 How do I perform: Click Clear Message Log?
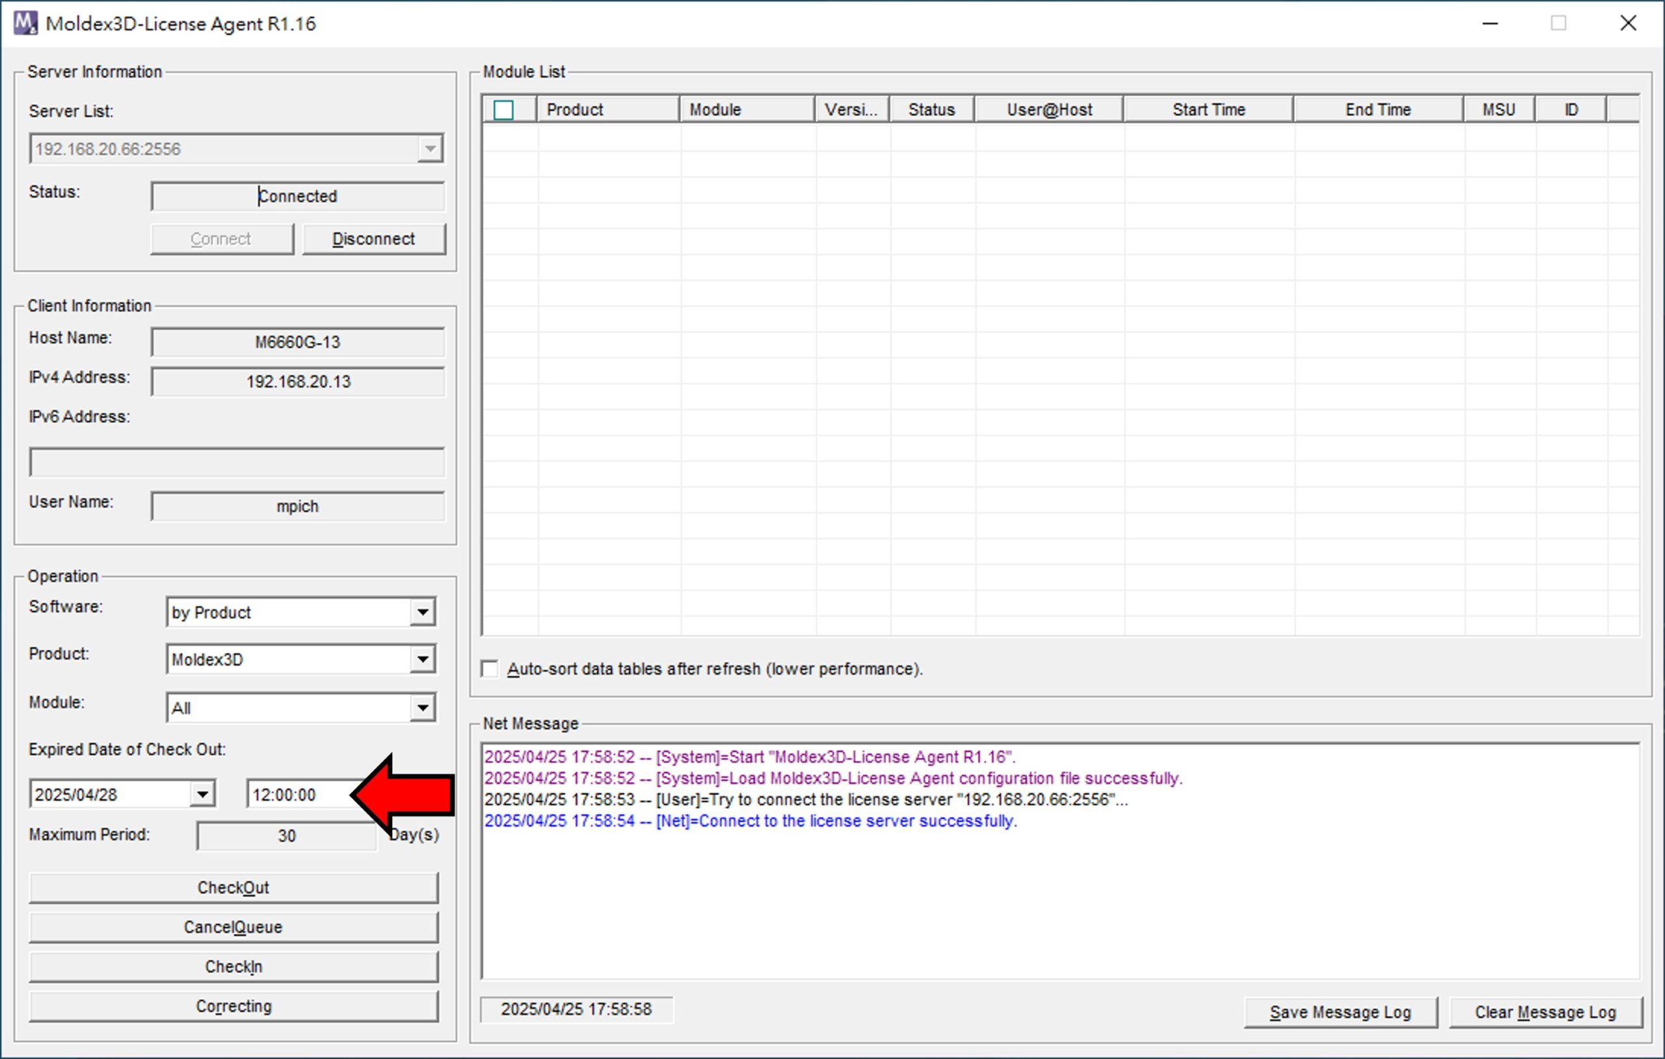pyautogui.click(x=1545, y=1012)
